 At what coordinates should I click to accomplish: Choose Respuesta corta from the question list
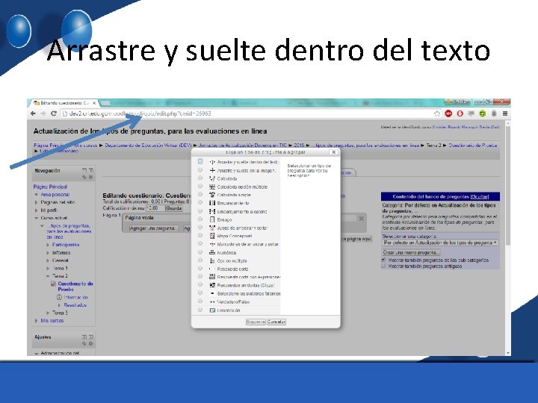click(x=232, y=269)
